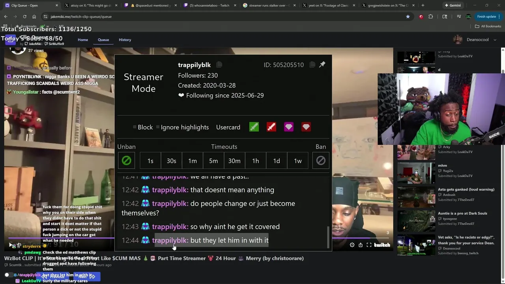This screenshot has height=284, width=505.
Task: Click the red diamond badge icon
Action: tap(306, 127)
